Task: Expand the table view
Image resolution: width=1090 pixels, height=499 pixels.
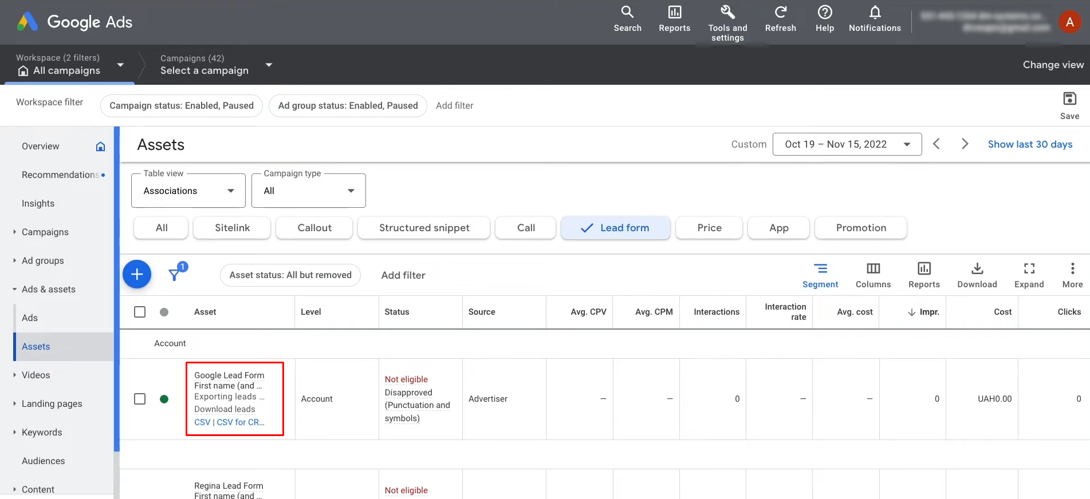Action: coord(1029,275)
